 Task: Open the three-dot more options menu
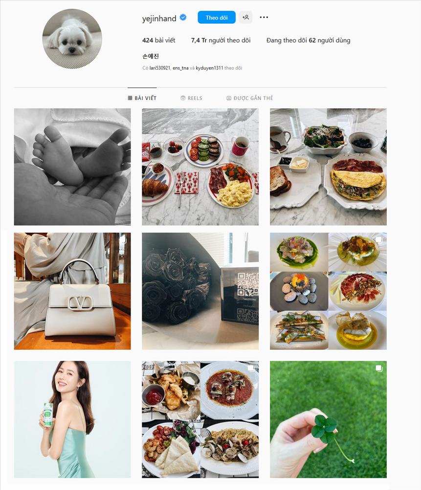pyautogui.click(x=264, y=17)
